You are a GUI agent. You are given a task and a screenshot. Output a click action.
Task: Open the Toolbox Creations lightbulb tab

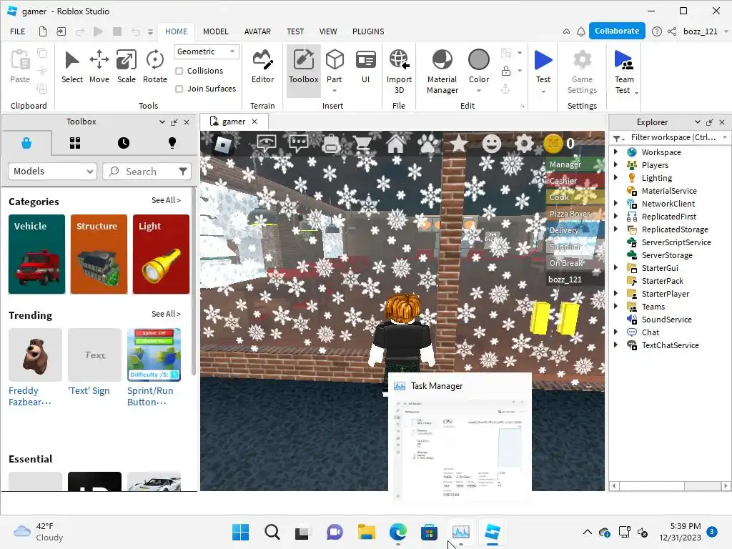172,143
